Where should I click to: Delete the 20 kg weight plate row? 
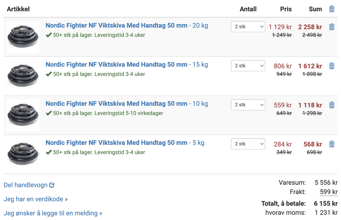tap(331, 27)
